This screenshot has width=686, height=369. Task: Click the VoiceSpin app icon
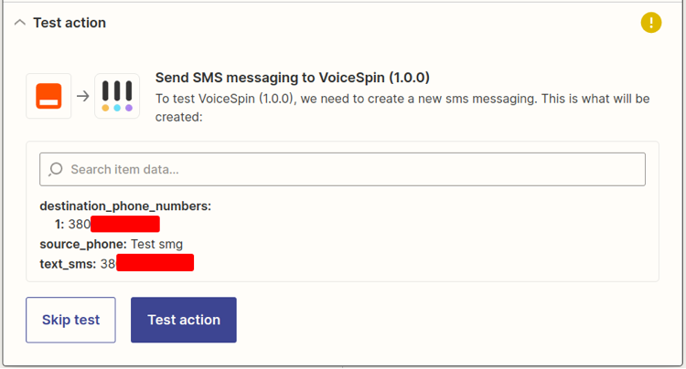click(x=117, y=96)
